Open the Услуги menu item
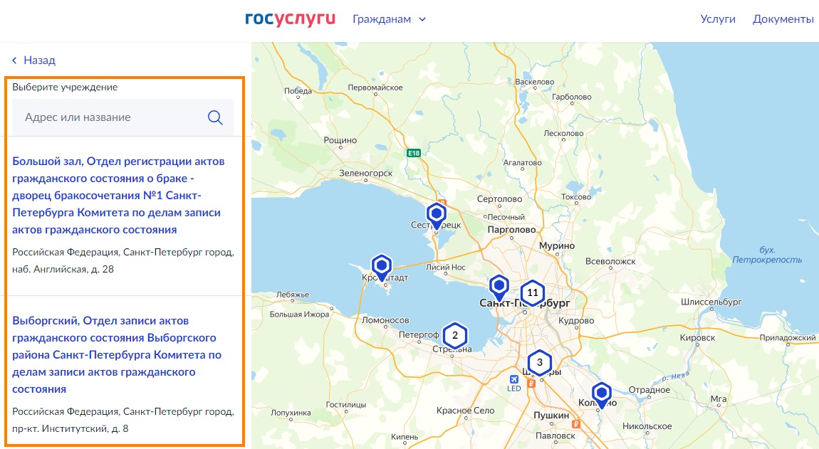This screenshot has width=819, height=449. pos(718,19)
